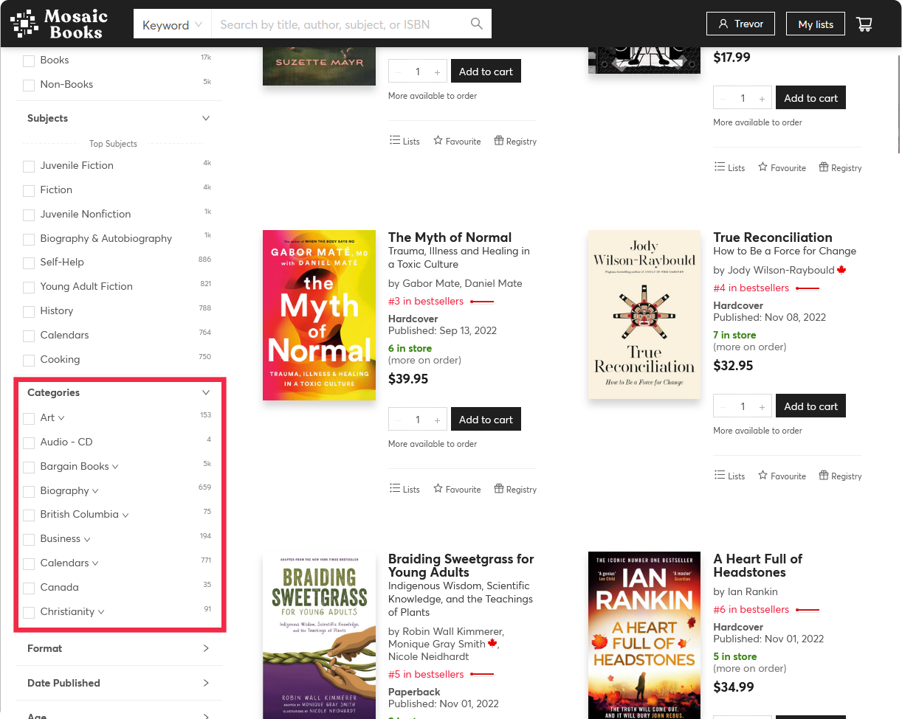Open the Trevor account menu
This screenshot has height=719, width=902.
click(740, 24)
